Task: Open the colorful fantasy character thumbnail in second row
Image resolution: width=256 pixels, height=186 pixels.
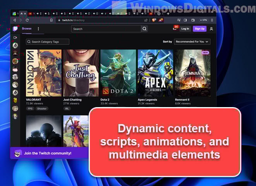Action: [x=76, y=131]
